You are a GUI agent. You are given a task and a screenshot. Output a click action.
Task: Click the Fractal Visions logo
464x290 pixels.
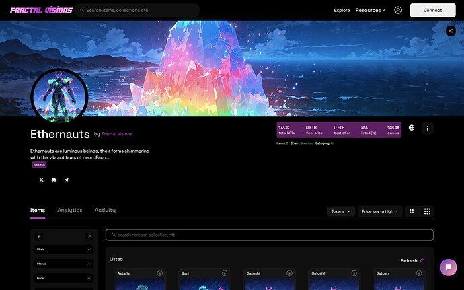(x=41, y=10)
